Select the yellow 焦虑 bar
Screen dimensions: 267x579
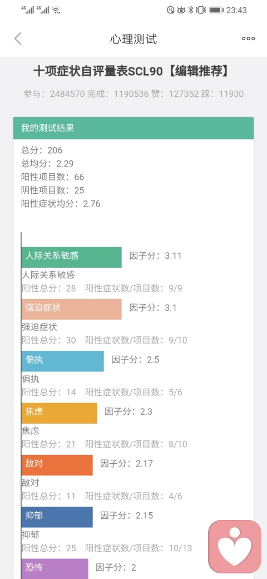(x=60, y=413)
